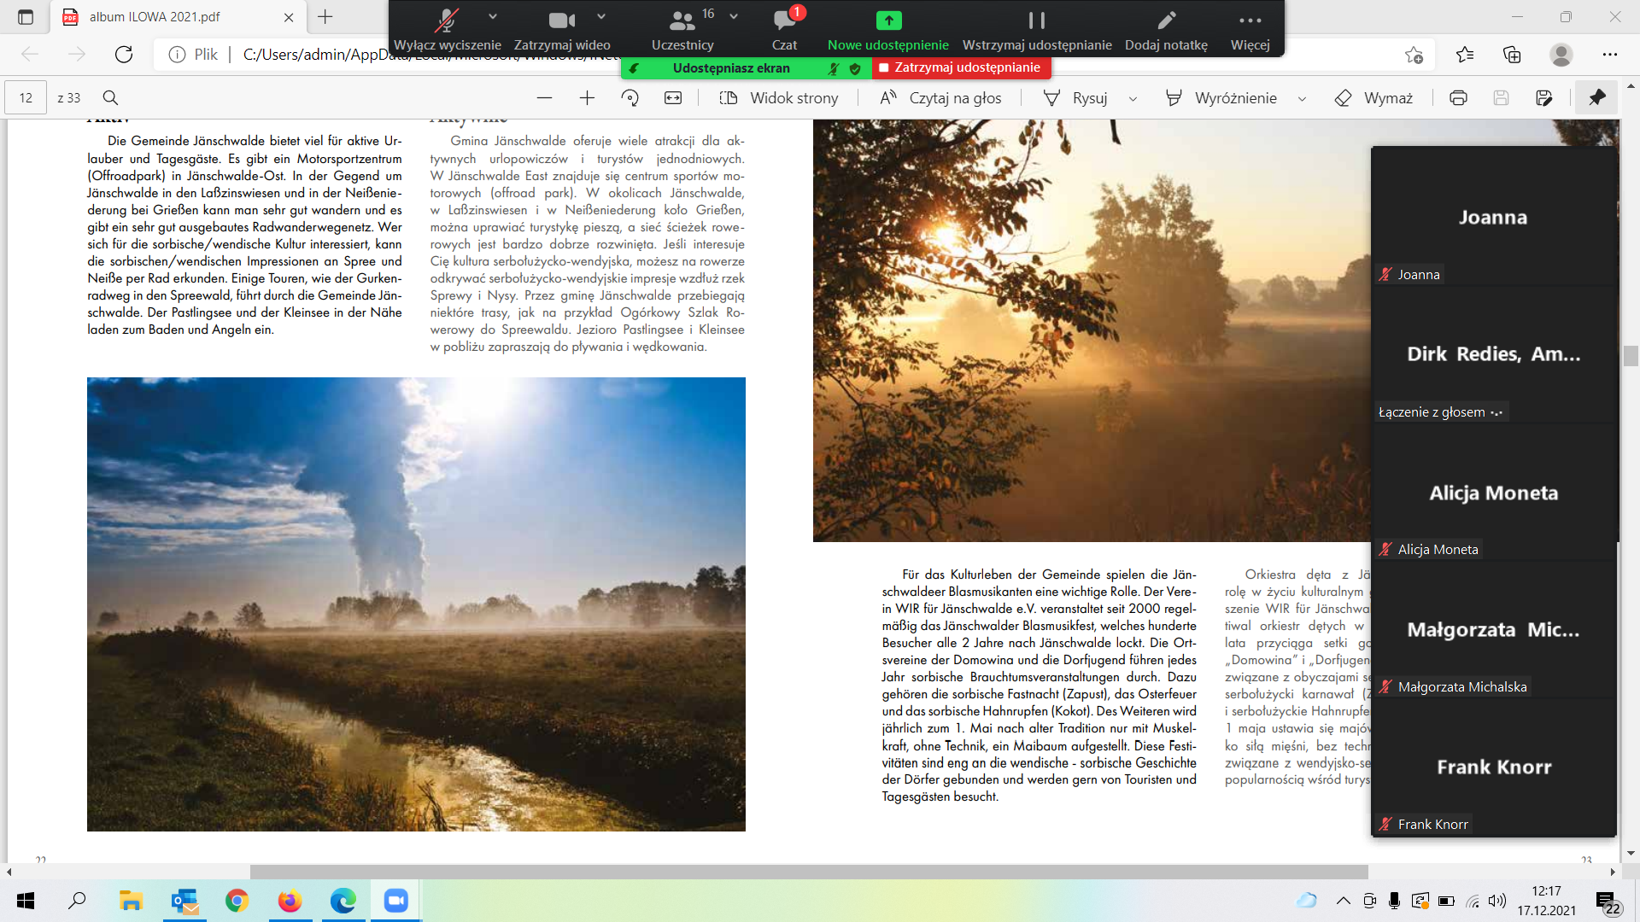The height and width of the screenshot is (922, 1640).
Task: Save as with pencil disk icon
Action: (x=1543, y=98)
